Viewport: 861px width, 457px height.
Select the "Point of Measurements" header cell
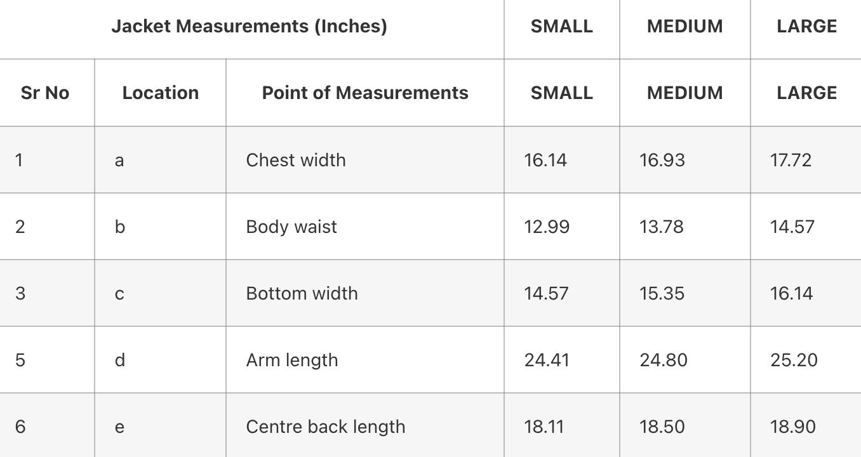[365, 93]
